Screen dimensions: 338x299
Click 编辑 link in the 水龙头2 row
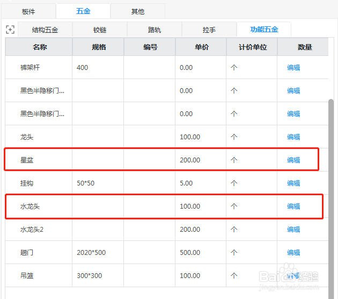coord(293,230)
